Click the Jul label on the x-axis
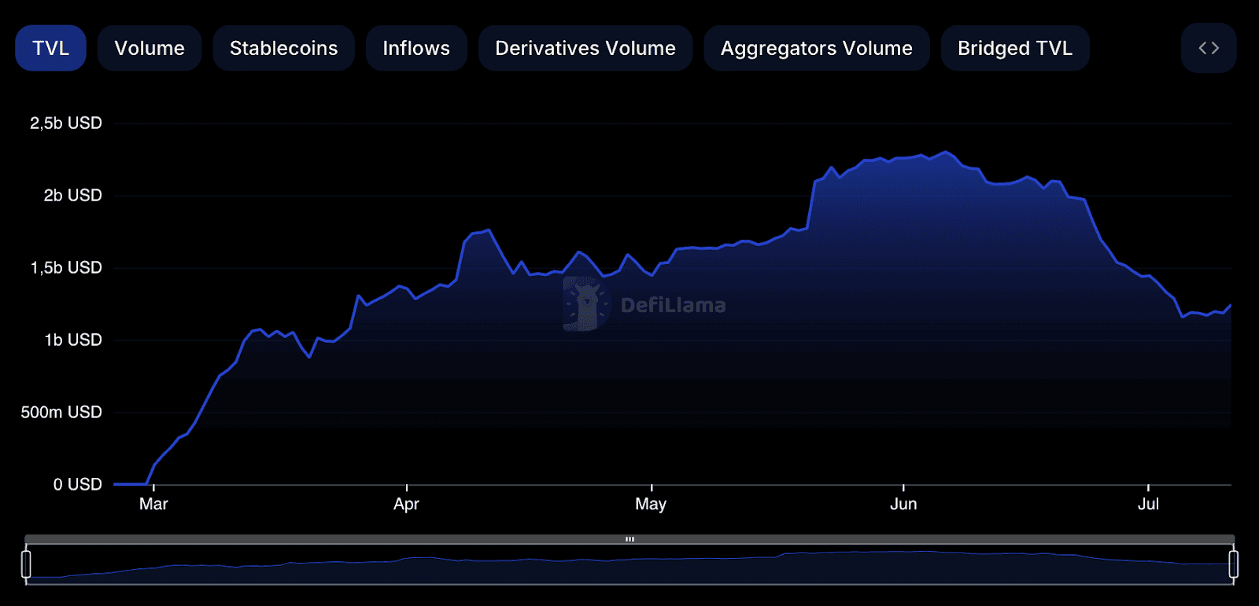The image size is (1259, 606). (x=1148, y=504)
